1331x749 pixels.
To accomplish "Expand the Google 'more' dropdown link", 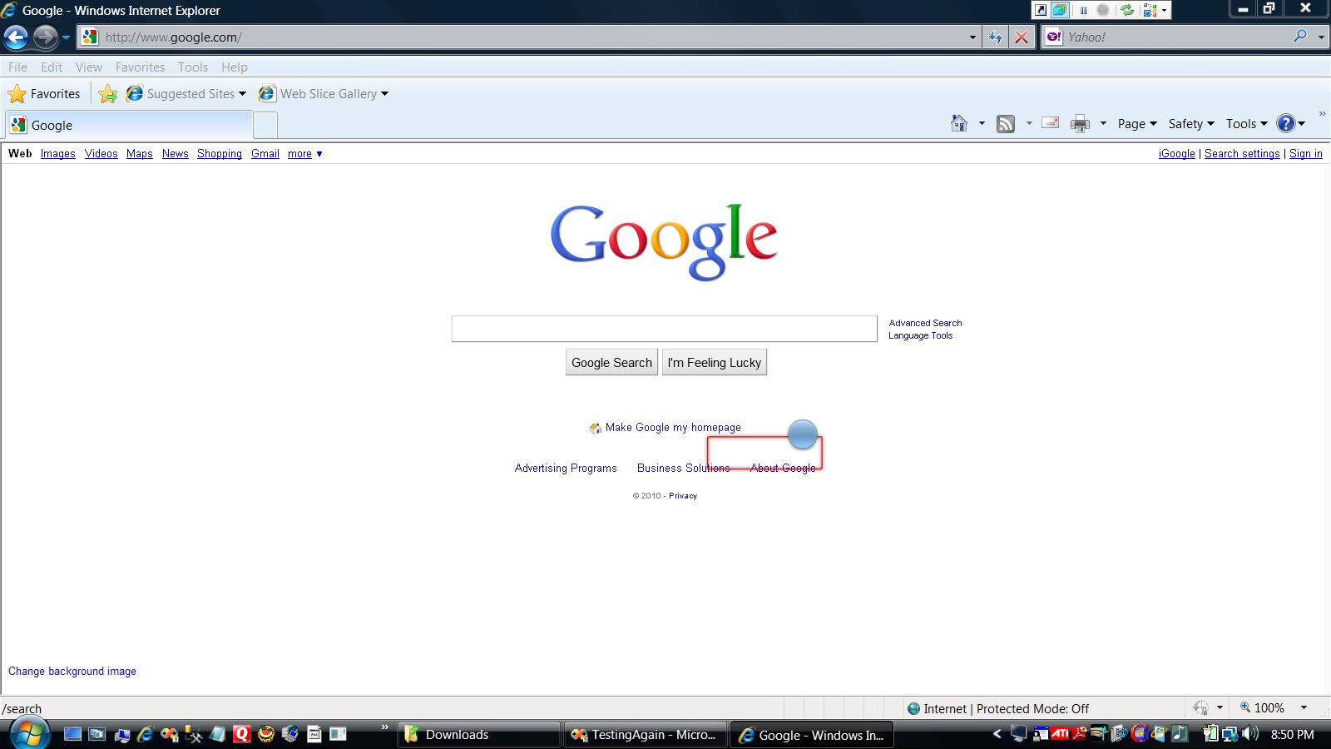I will tap(304, 154).
